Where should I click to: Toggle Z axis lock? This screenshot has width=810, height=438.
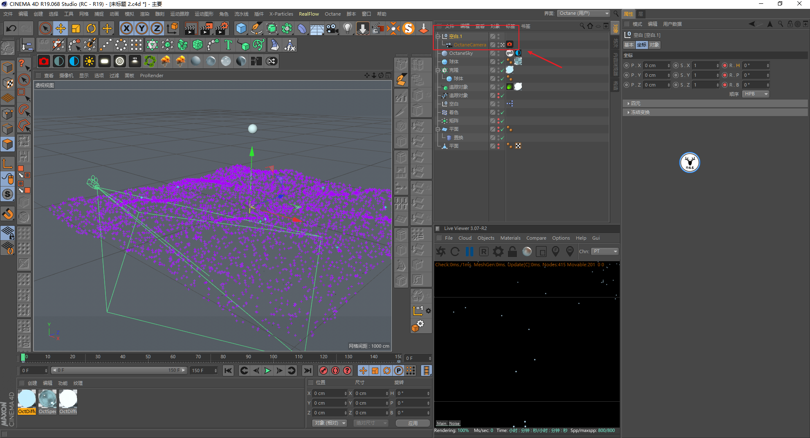(x=157, y=29)
